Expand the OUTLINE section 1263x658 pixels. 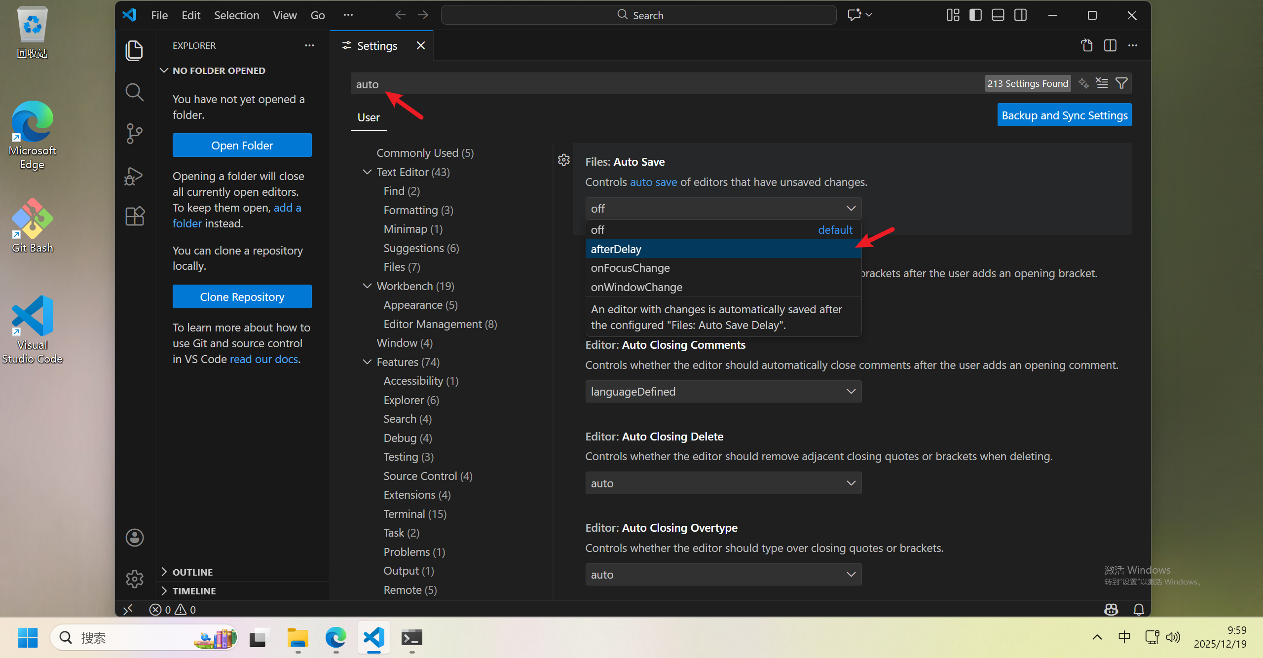coord(192,572)
